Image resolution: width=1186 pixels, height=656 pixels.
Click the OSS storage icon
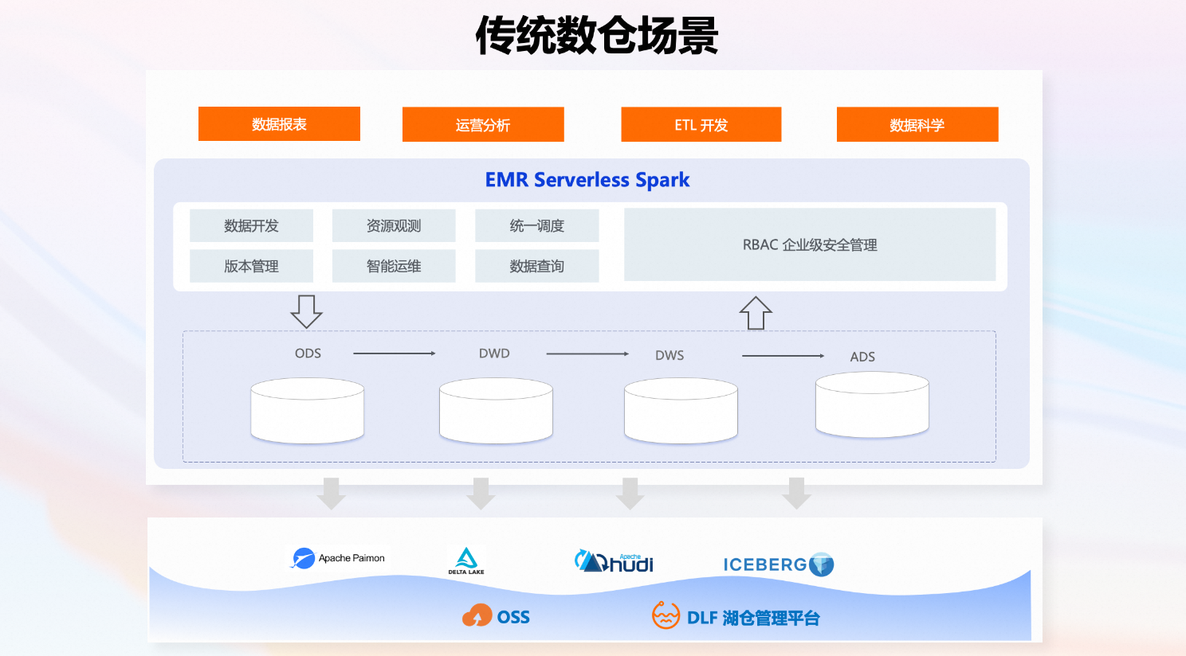[x=494, y=615]
